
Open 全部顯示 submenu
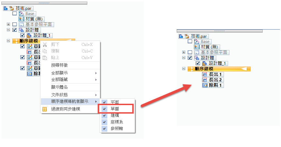click(x=70, y=73)
